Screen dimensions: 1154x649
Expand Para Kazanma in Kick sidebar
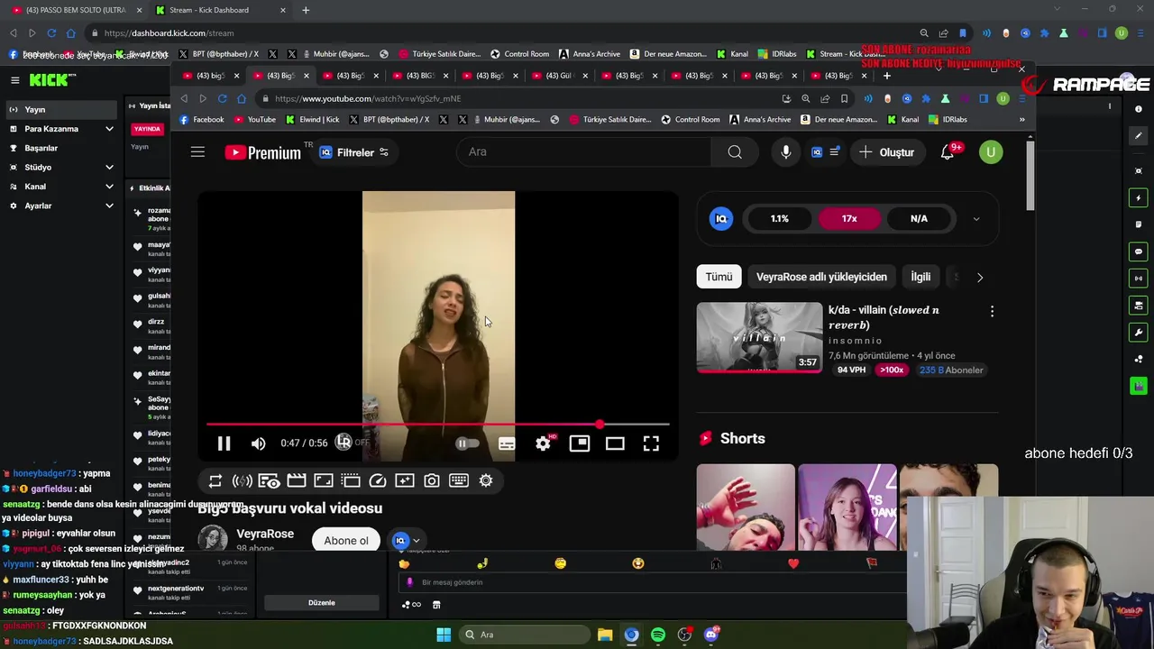60,129
